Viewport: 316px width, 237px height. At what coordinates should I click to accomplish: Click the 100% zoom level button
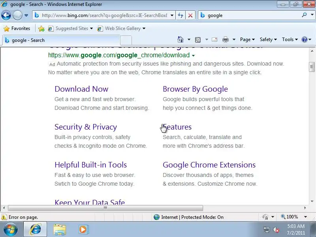pyautogui.click(x=290, y=217)
